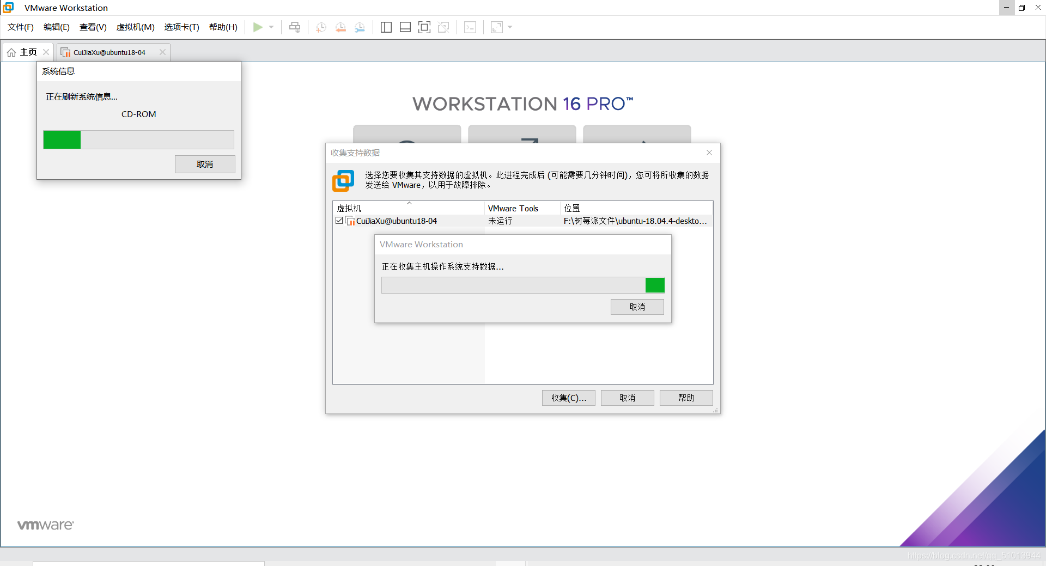
Task: Switch to the 主页 home tab
Action: (x=28, y=52)
